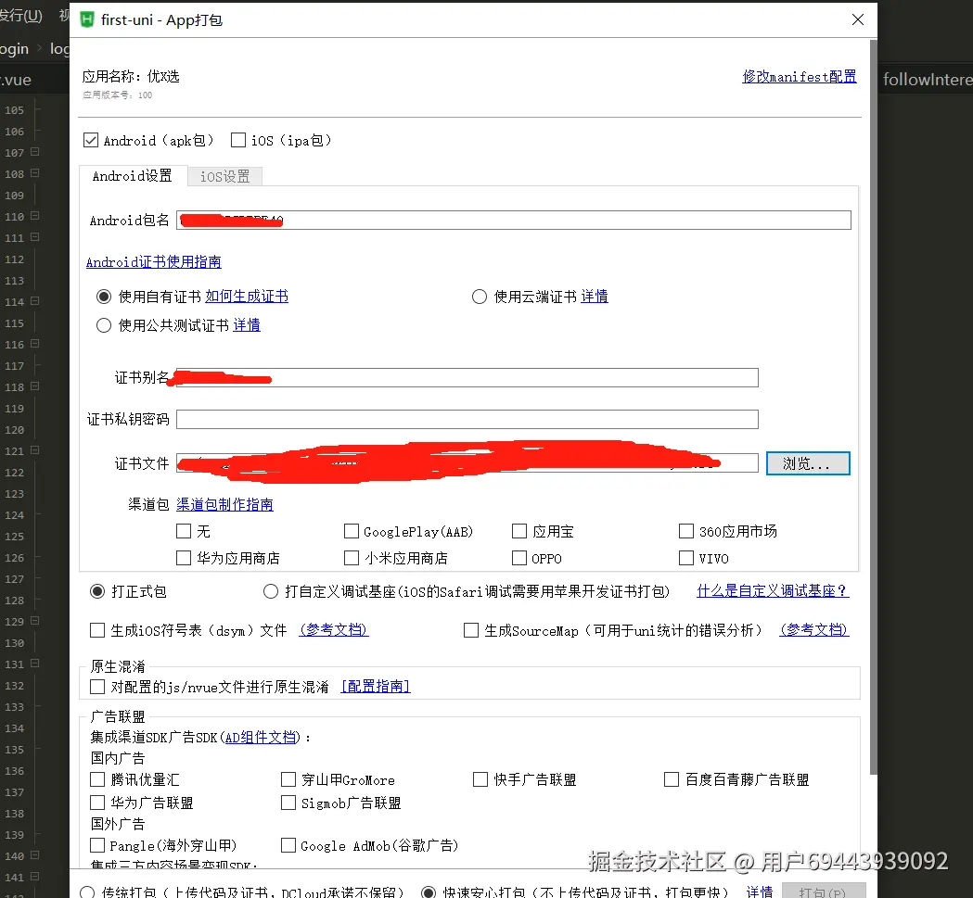Check Google AdMob(谷歌广告) checkbox

point(288,845)
